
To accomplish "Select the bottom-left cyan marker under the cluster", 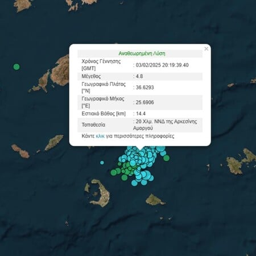I will pyautogui.click(x=134, y=183).
